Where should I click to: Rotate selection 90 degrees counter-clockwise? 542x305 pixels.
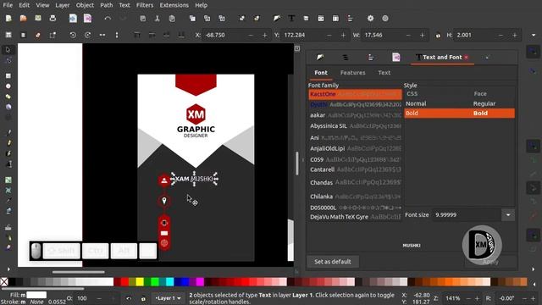[73, 35]
